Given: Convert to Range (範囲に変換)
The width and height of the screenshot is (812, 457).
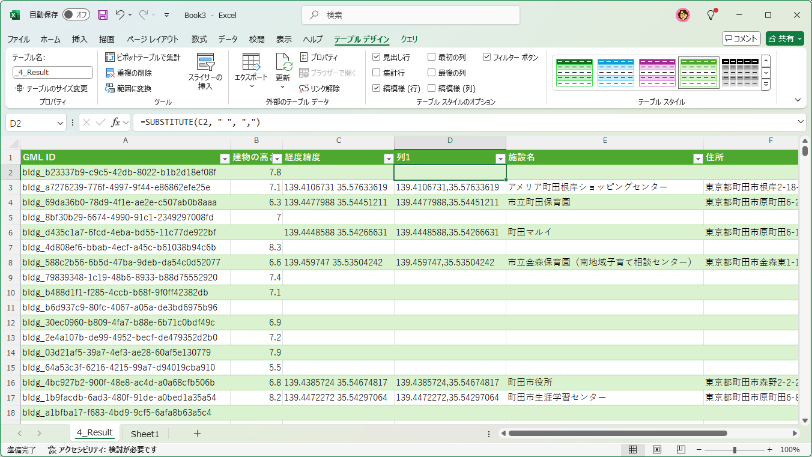Looking at the screenshot, I should (129, 88).
